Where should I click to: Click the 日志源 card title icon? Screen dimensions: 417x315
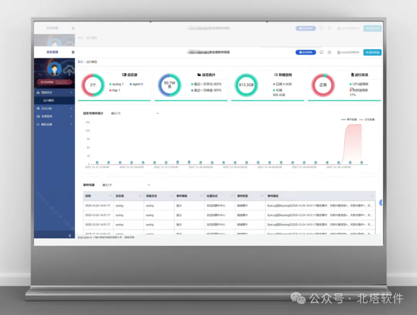coord(124,75)
